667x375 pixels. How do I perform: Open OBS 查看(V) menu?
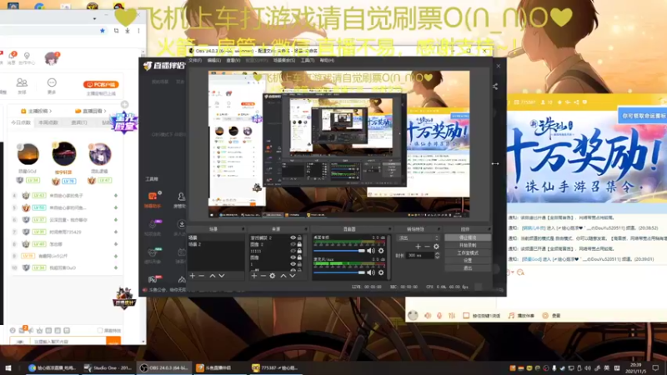(x=233, y=60)
